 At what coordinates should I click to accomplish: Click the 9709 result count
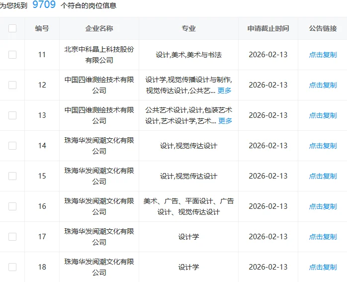tap(44, 4)
